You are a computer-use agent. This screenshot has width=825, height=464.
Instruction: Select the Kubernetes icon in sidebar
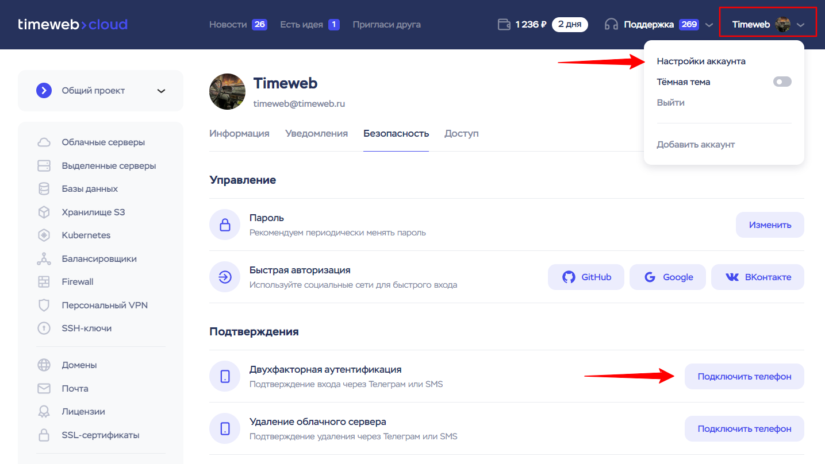44,235
